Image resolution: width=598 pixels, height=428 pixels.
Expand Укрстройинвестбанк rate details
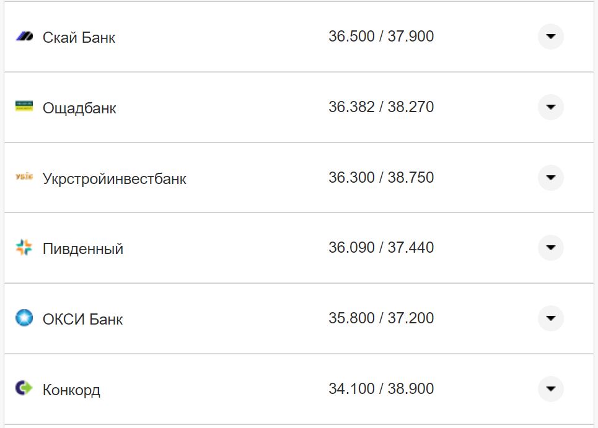click(x=550, y=178)
